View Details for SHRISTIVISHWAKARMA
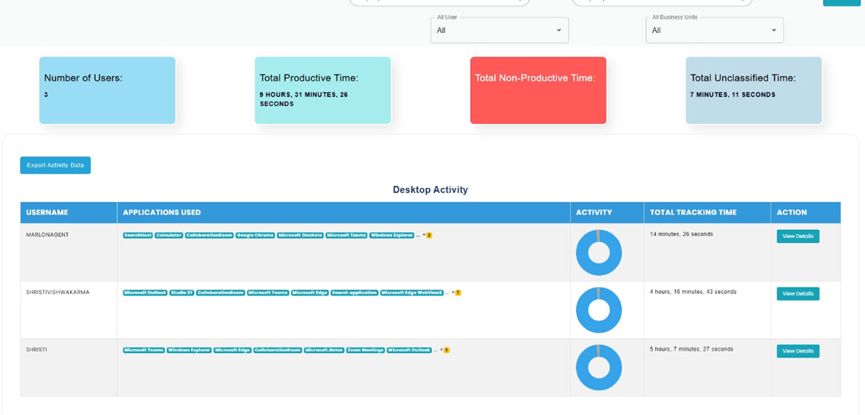865x415 pixels. (x=797, y=294)
